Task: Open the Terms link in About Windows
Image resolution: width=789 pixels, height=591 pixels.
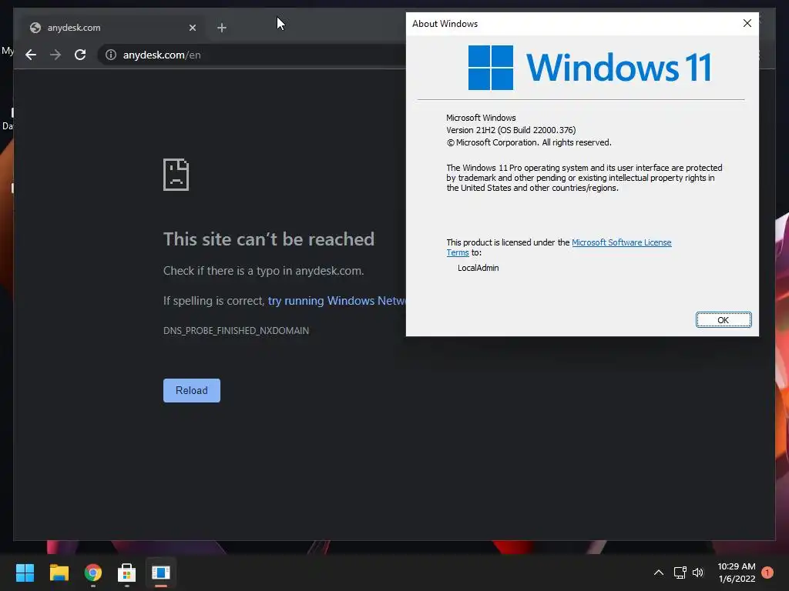Action: (458, 252)
